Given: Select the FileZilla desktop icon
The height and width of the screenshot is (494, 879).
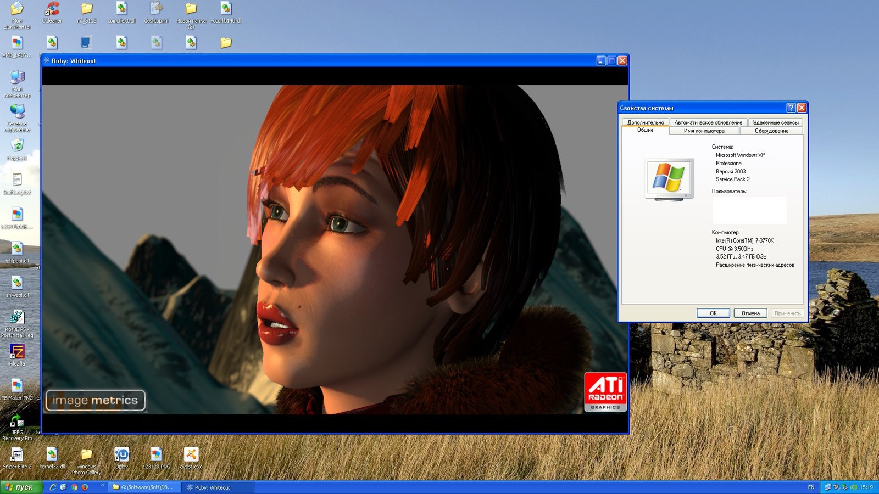Looking at the screenshot, I should [17, 352].
